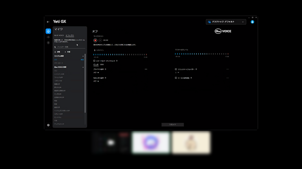Switch to the エフェクト tab
Screen dimensions: 302x169
[70, 36]
